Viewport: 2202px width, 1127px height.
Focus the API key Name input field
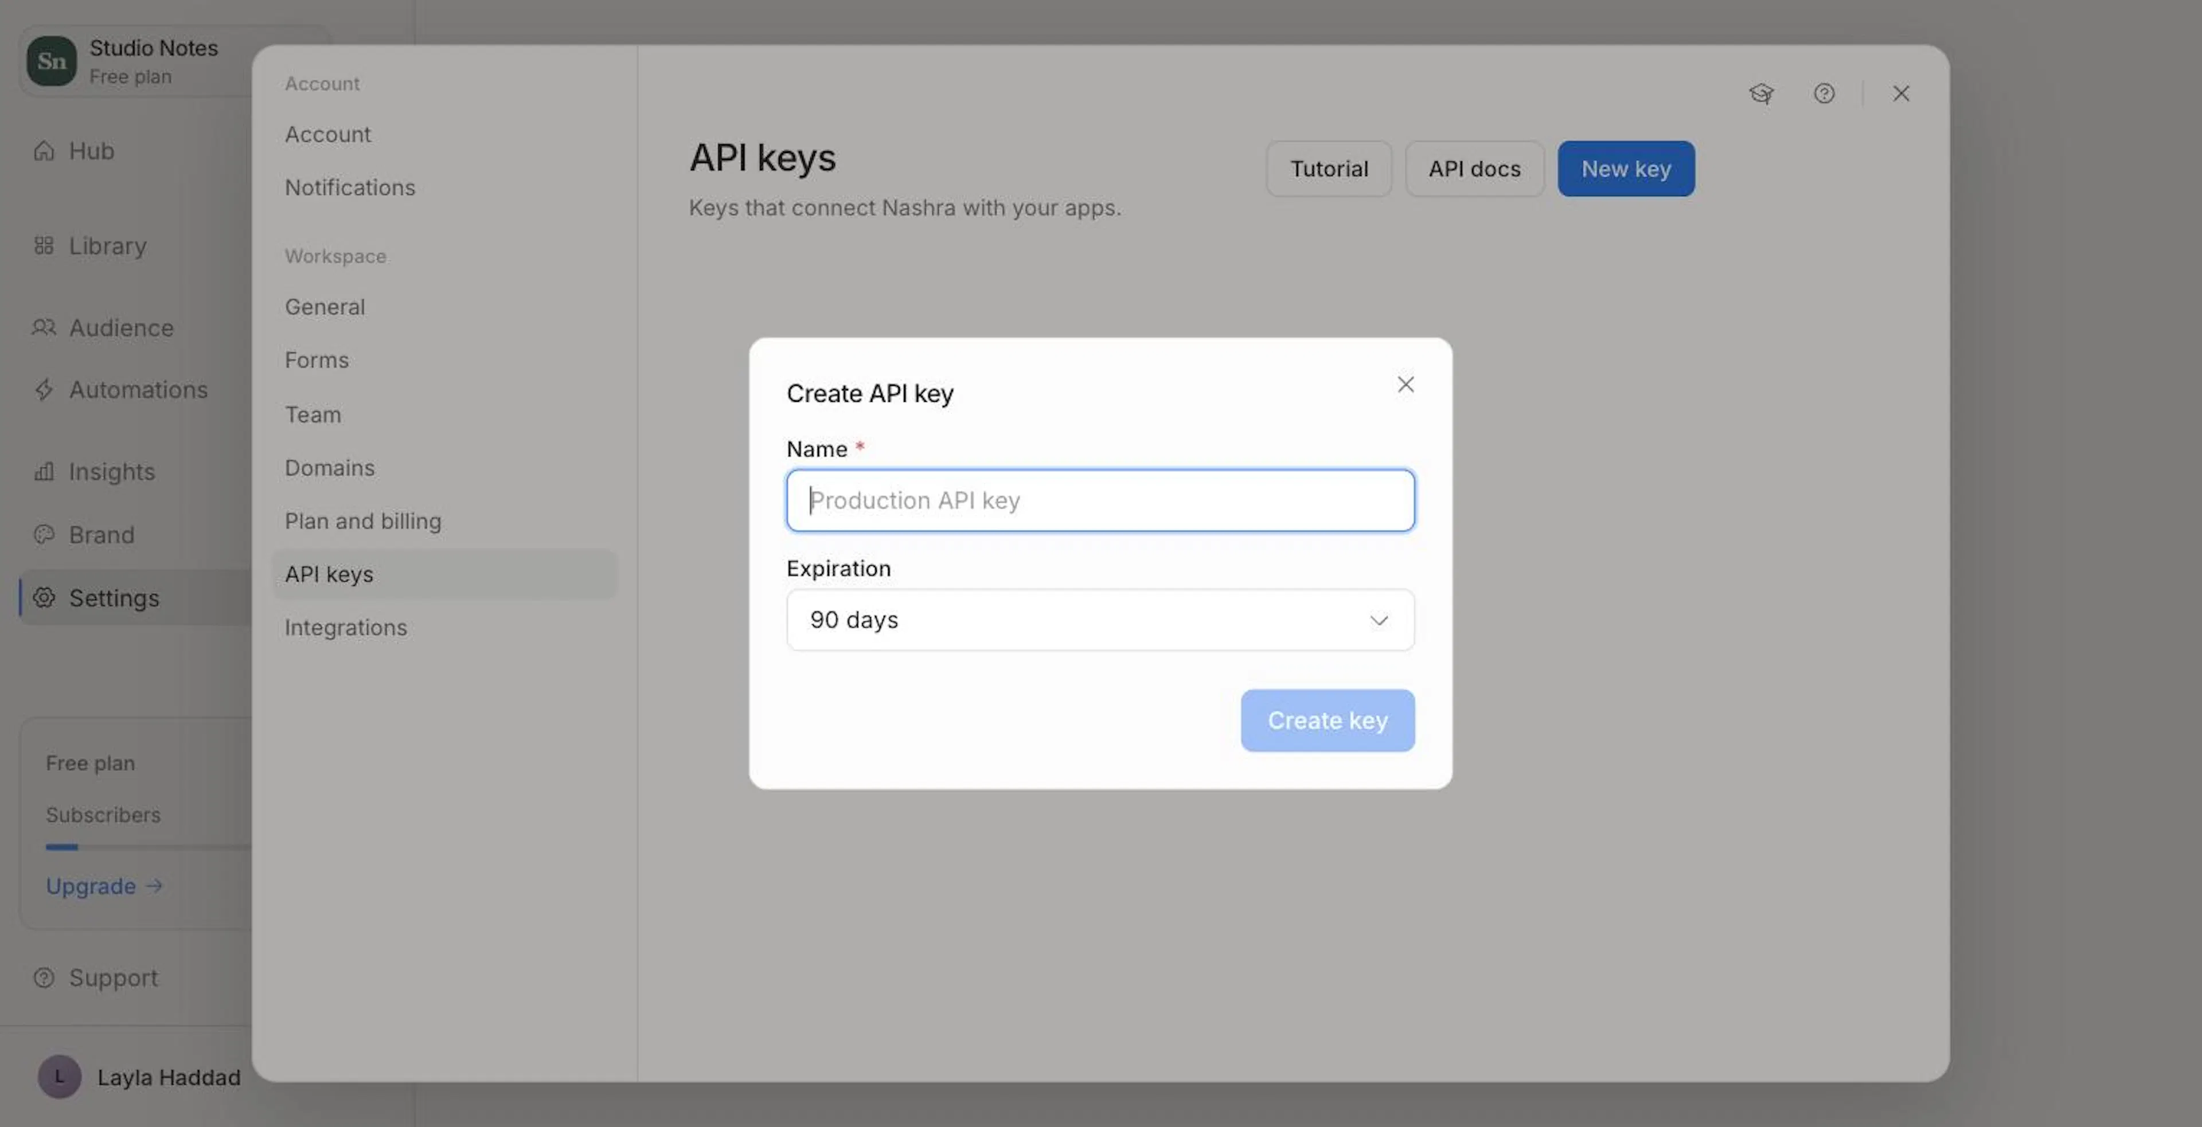pyautogui.click(x=1100, y=500)
